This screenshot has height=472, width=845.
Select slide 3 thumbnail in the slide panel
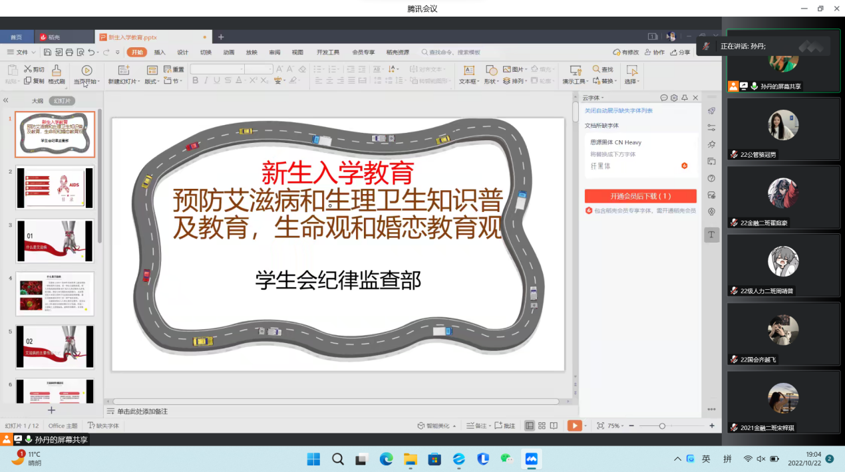click(55, 241)
